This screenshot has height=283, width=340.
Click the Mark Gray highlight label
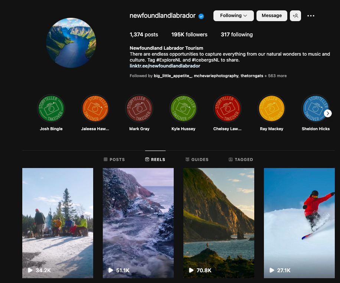tap(139, 129)
